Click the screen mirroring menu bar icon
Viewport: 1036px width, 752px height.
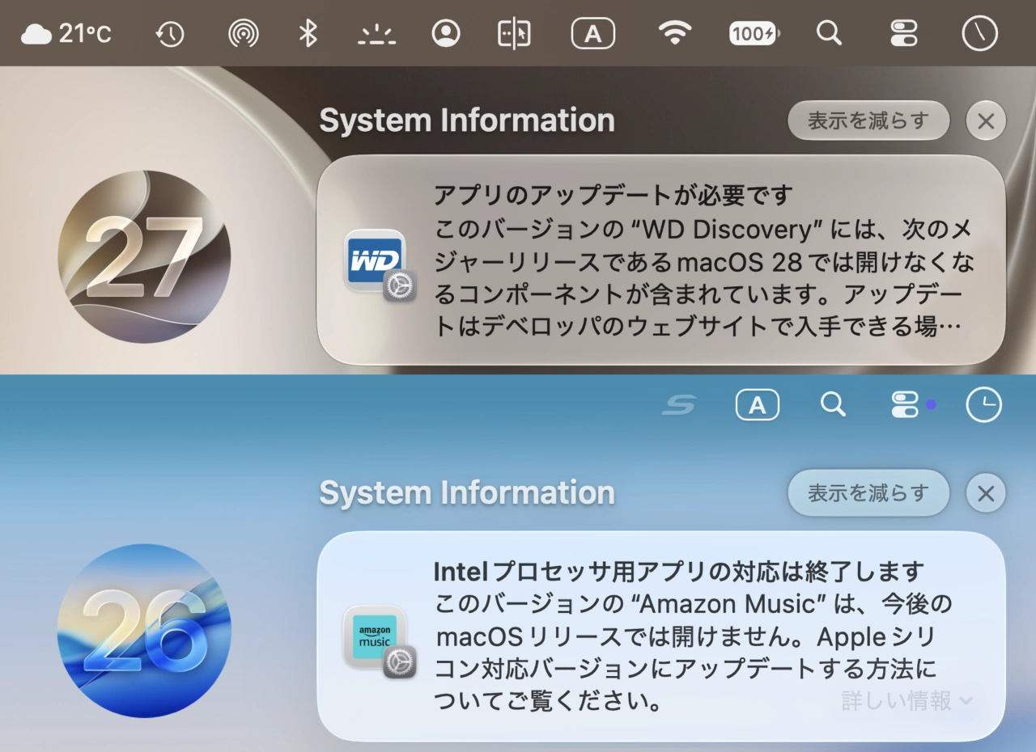(514, 34)
